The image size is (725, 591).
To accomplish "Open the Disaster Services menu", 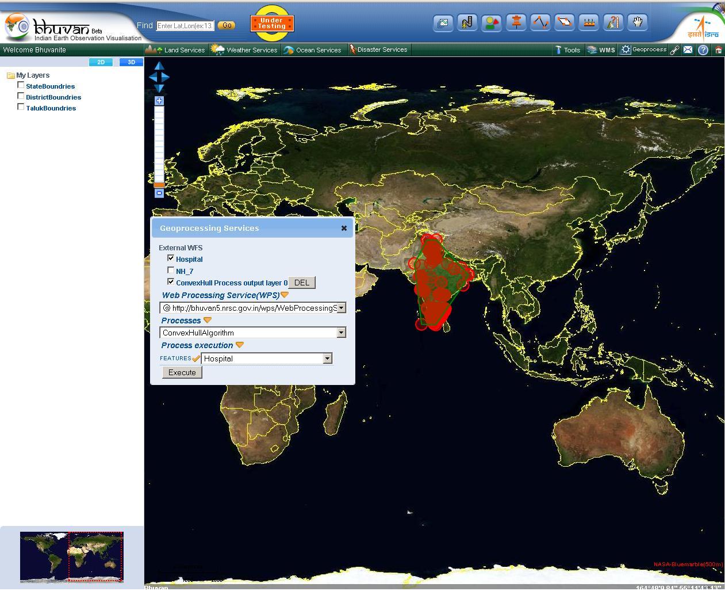I will click(378, 50).
